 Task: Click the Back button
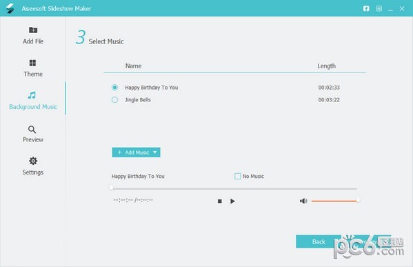coord(319,241)
